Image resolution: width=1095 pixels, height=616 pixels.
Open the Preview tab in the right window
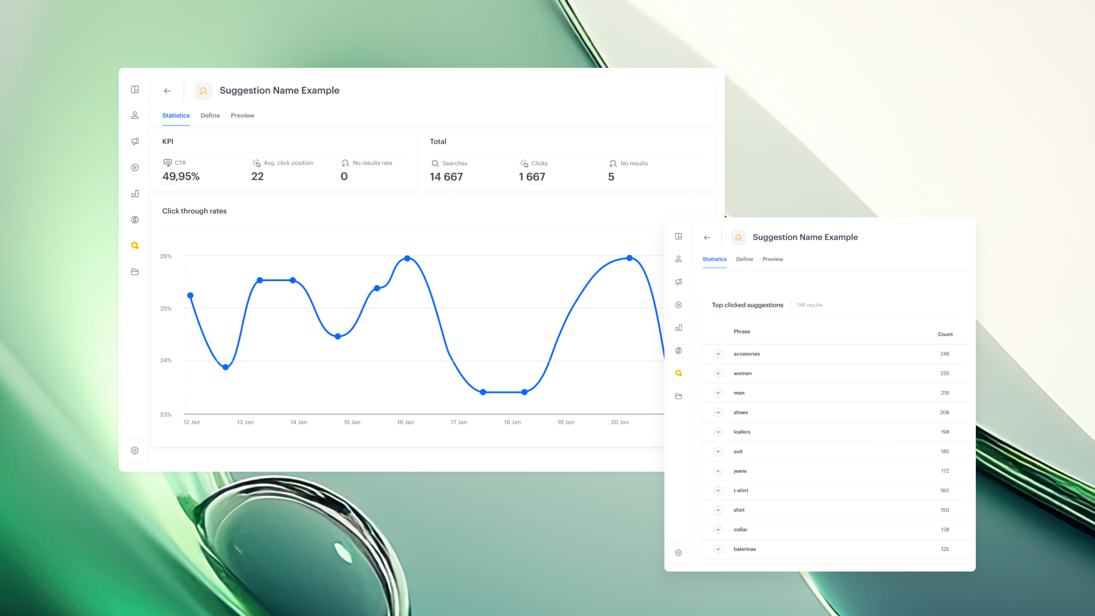[x=773, y=260]
